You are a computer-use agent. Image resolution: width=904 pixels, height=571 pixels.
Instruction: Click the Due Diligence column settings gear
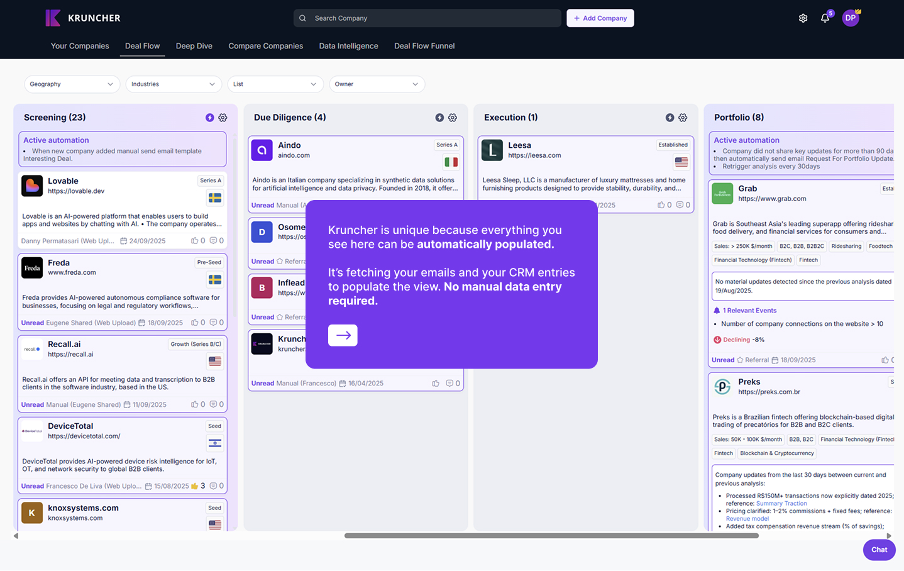(453, 118)
